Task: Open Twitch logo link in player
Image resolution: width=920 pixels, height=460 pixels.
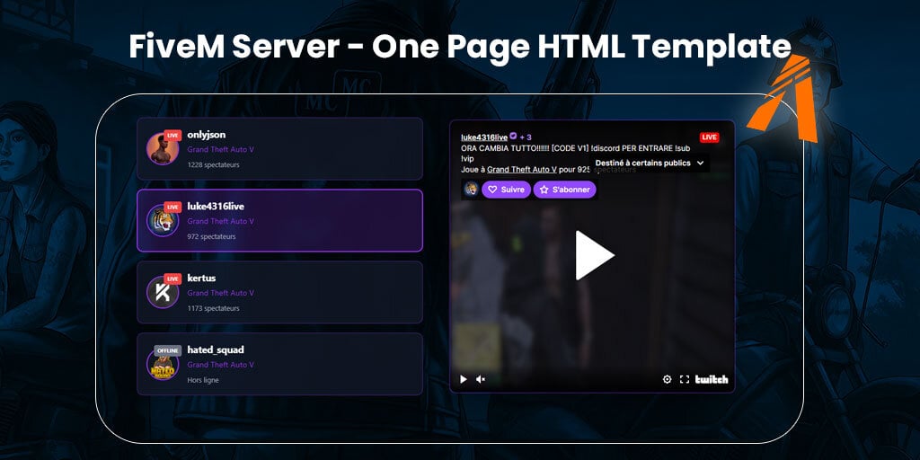Action: pyautogui.click(x=712, y=380)
